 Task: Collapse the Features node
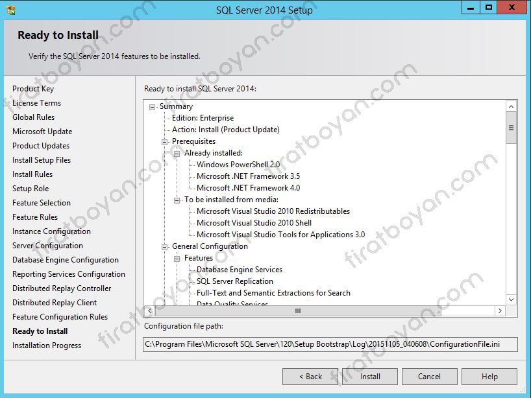(x=177, y=259)
